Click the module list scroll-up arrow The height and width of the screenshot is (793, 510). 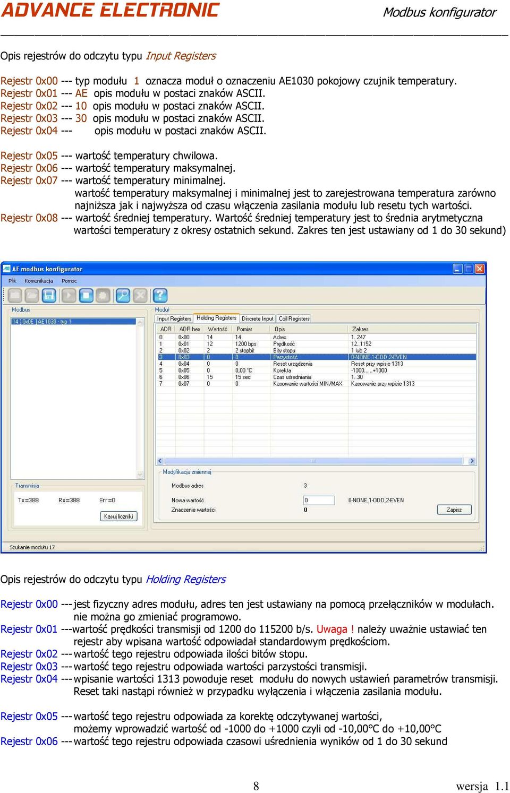coord(141,322)
